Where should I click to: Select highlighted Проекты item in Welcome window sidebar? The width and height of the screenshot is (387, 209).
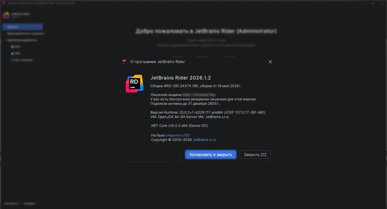click(x=23, y=27)
